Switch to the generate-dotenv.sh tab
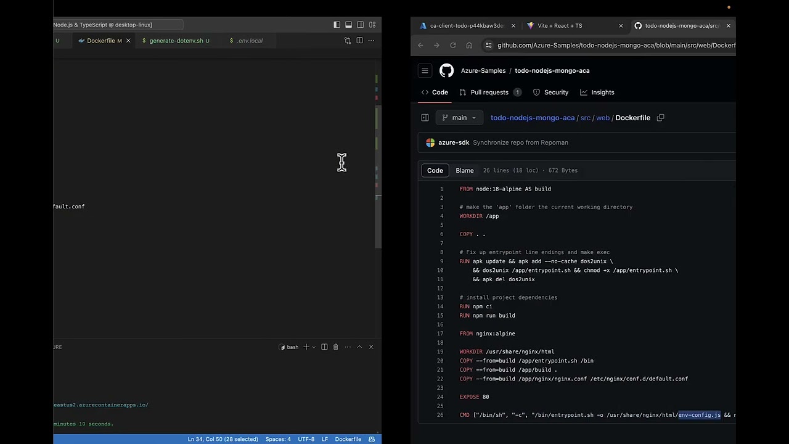The height and width of the screenshot is (444, 789). coord(176,41)
